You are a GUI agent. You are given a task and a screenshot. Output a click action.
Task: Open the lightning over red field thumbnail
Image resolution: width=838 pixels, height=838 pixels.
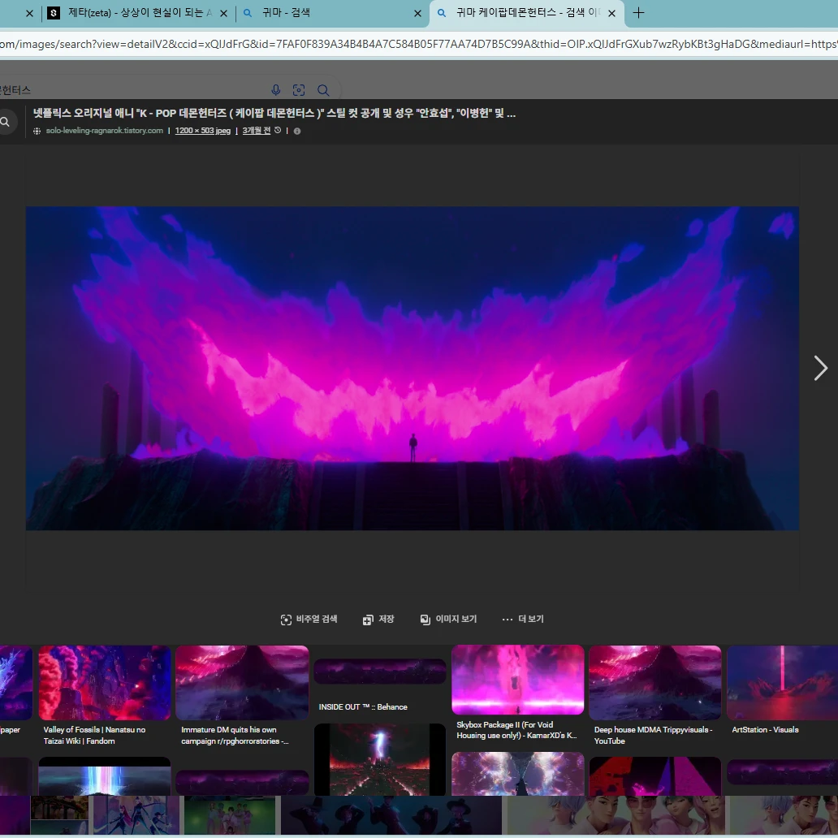(379, 759)
